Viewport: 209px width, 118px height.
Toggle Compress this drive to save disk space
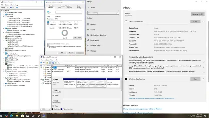point(48,44)
